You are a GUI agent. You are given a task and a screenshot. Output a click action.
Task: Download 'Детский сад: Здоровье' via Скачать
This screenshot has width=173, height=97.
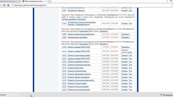click(124, 10)
